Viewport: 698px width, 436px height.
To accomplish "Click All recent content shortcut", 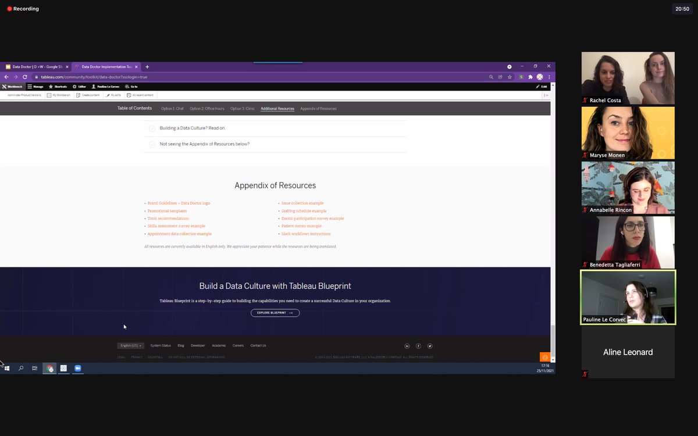I will pyautogui.click(x=140, y=95).
